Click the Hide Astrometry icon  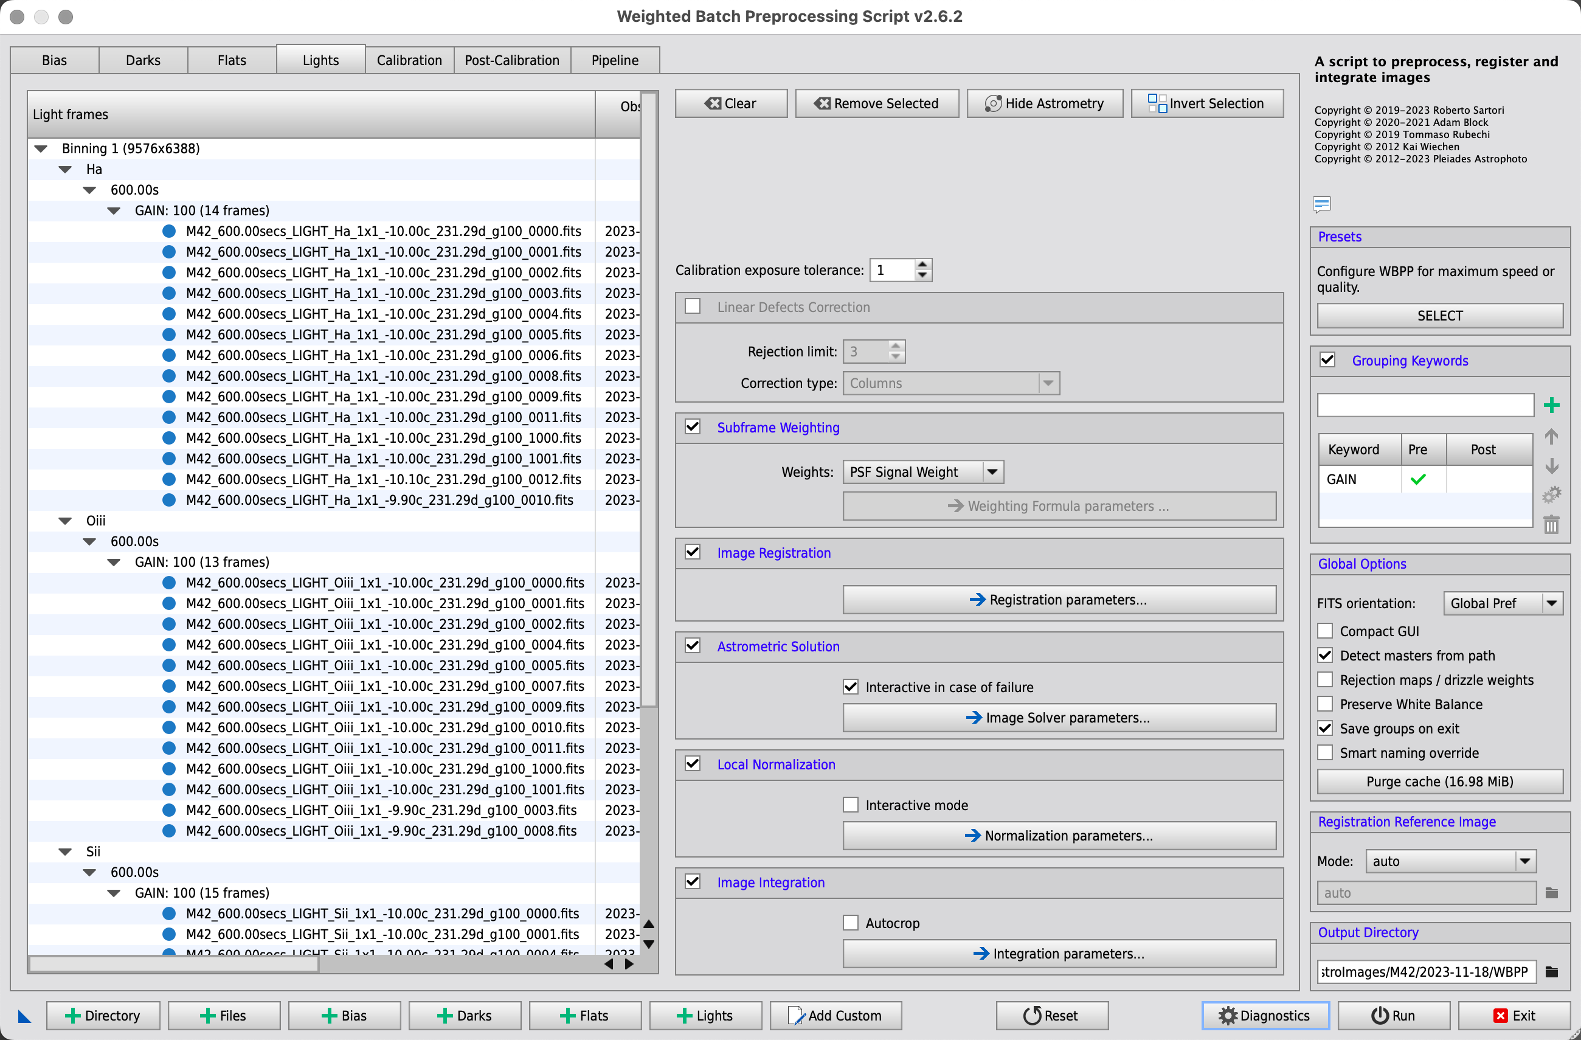click(992, 103)
